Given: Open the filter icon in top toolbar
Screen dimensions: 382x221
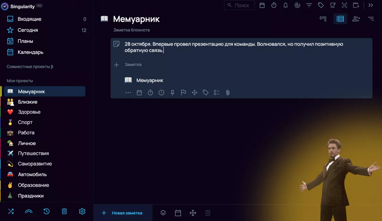Looking at the screenshot, I should [309, 5].
